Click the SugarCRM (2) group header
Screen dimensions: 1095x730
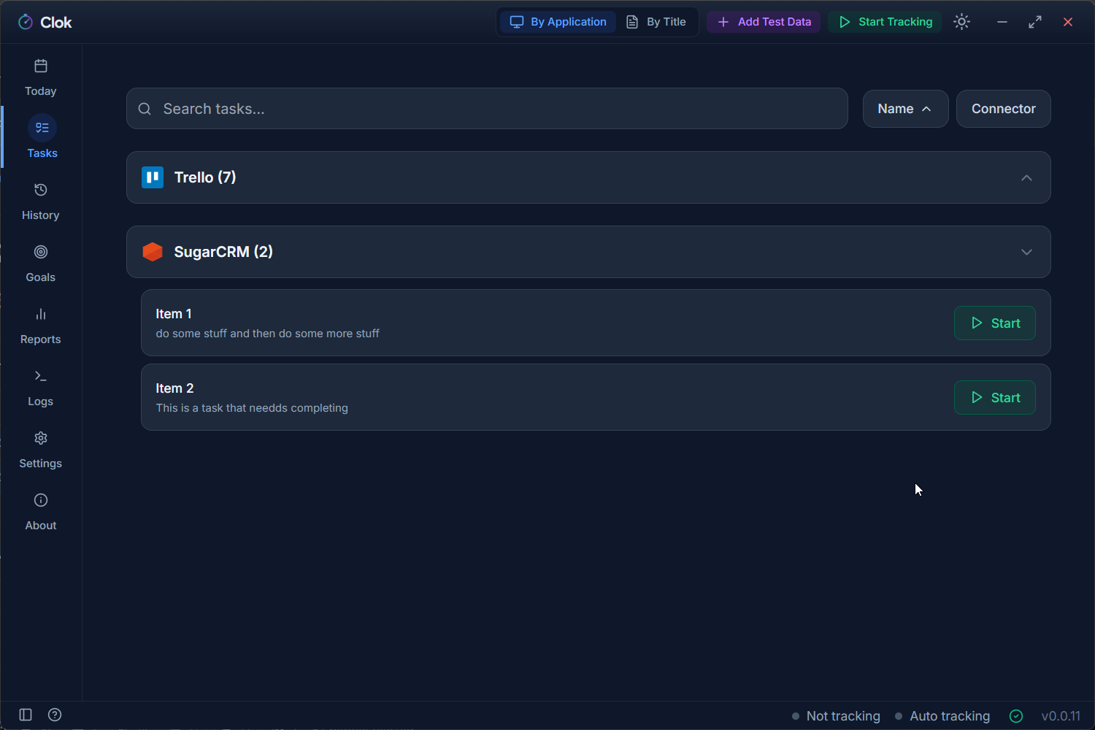pyautogui.click(x=588, y=252)
